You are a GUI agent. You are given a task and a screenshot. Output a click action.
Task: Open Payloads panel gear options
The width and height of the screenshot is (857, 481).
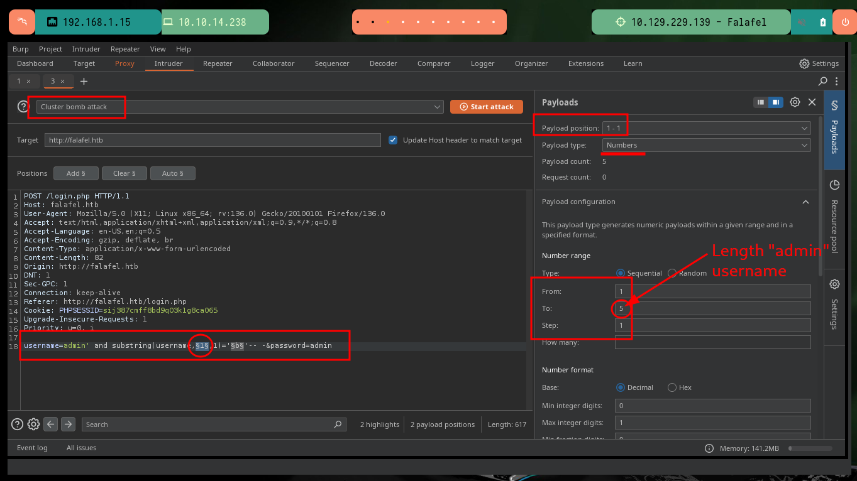pyautogui.click(x=795, y=102)
